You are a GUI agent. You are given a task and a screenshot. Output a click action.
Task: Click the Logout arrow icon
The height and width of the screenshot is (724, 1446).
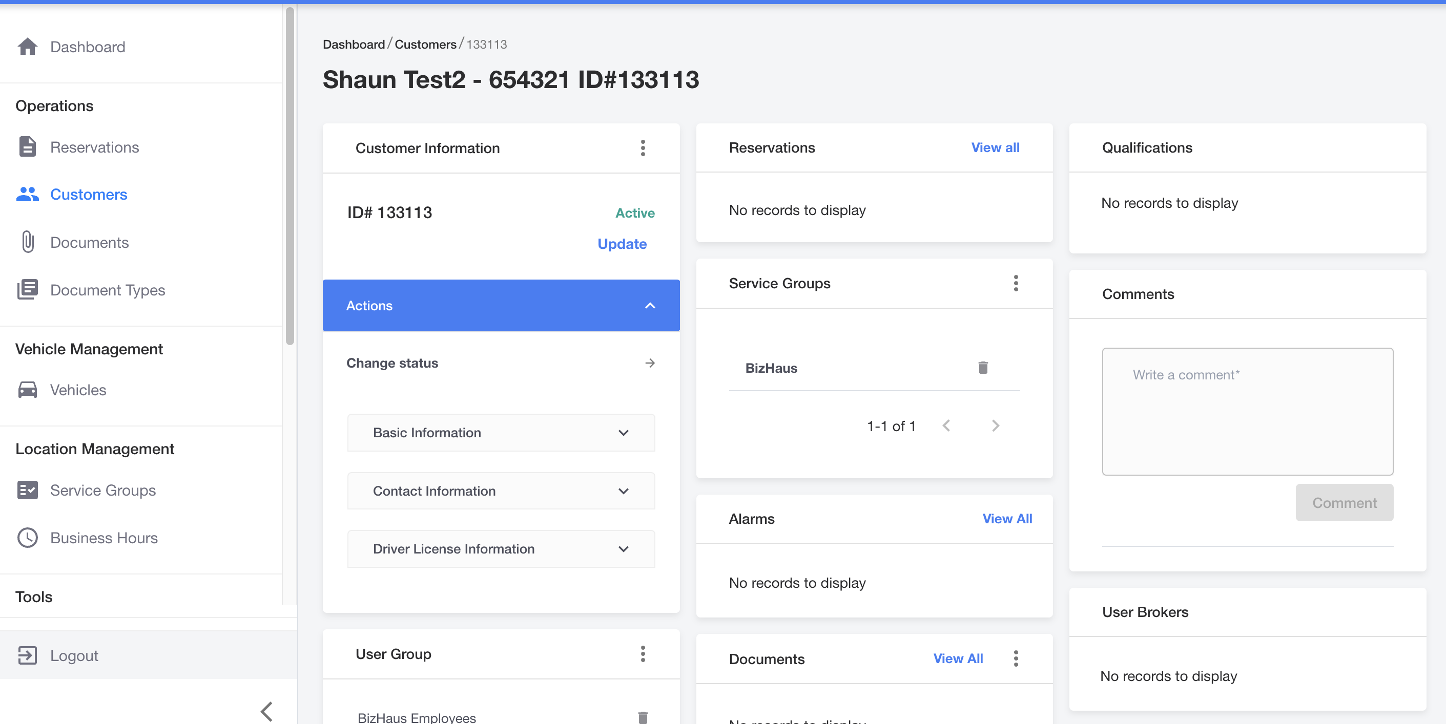[28, 655]
